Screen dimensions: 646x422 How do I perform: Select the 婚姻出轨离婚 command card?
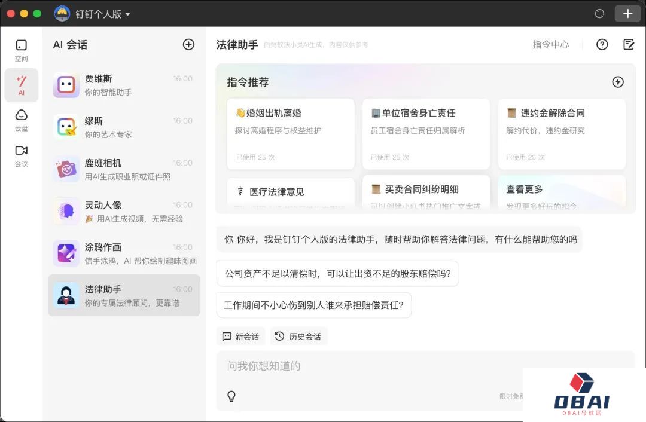point(291,134)
